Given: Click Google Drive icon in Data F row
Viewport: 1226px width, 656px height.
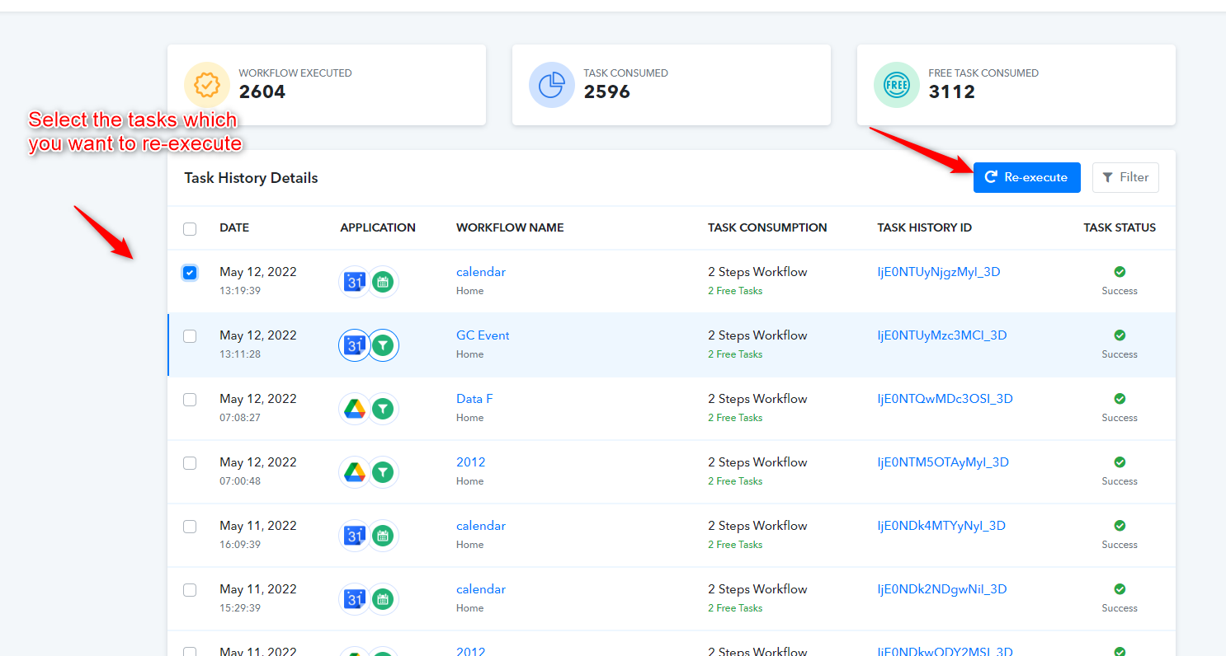Looking at the screenshot, I should 355,409.
